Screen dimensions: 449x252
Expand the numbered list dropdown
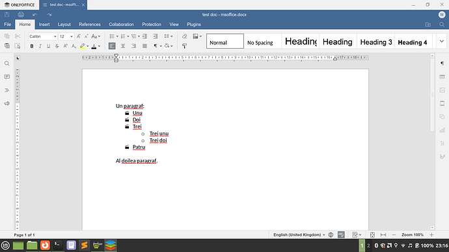[x=128, y=36]
